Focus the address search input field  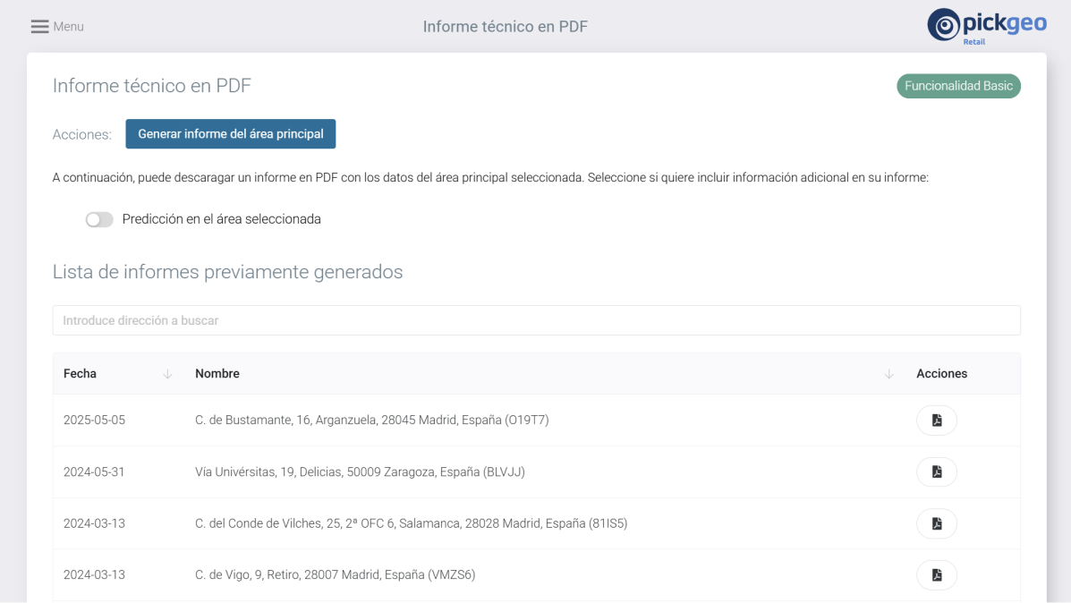click(x=536, y=320)
